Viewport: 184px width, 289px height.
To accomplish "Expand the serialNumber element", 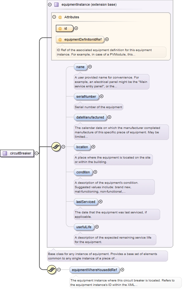I will point(101,96).
